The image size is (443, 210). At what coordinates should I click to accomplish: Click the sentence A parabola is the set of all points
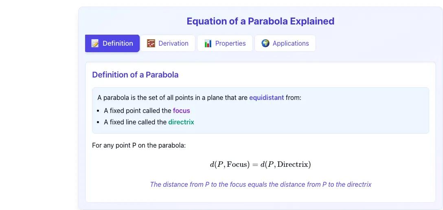tap(200, 98)
